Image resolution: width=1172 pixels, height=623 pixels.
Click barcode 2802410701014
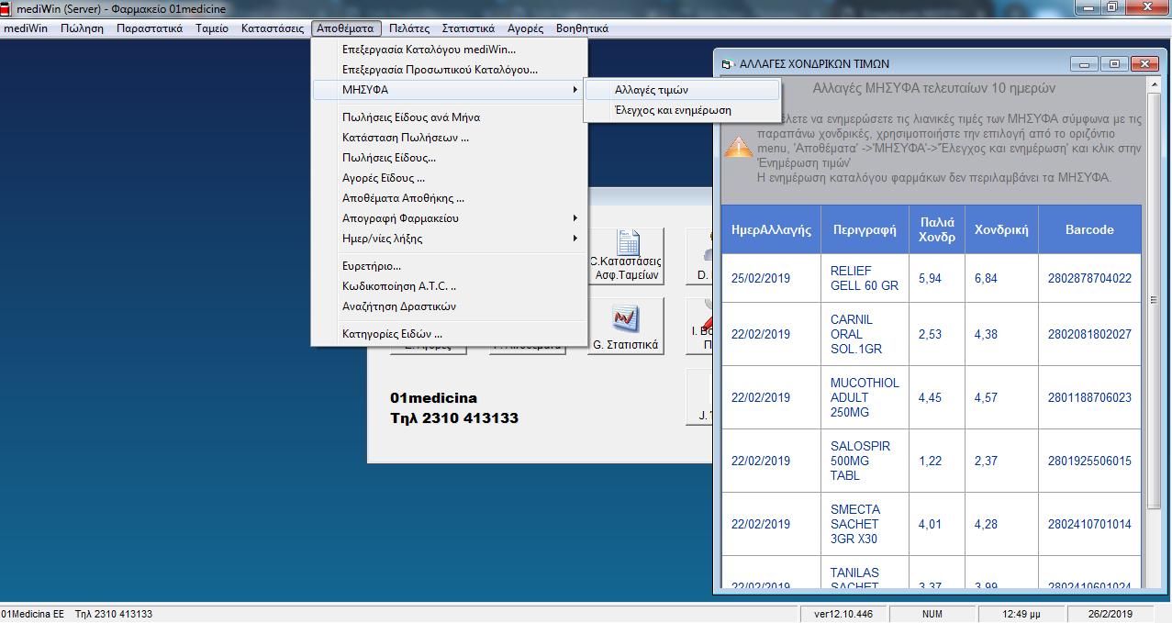click(1090, 524)
